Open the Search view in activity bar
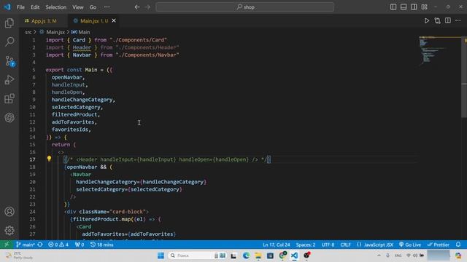Image resolution: width=467 pixels, height=262 pixels. pos(9,42)
